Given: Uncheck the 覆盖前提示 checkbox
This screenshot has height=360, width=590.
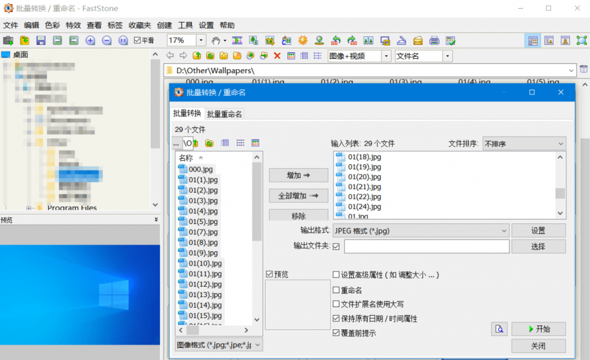Looking at the screenshot, I should point(336,332).
